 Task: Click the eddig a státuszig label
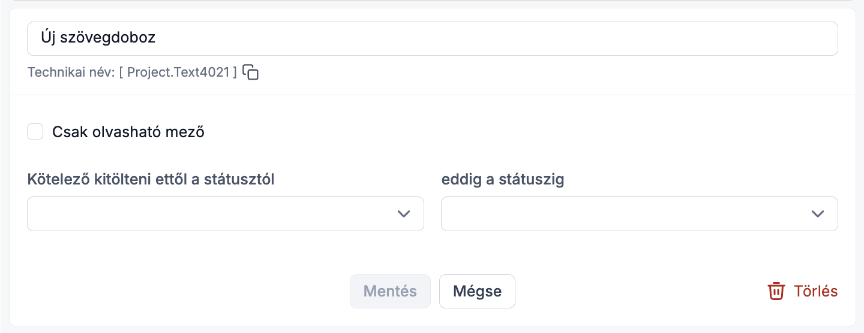pyautogui.click(x=503, y=179)
